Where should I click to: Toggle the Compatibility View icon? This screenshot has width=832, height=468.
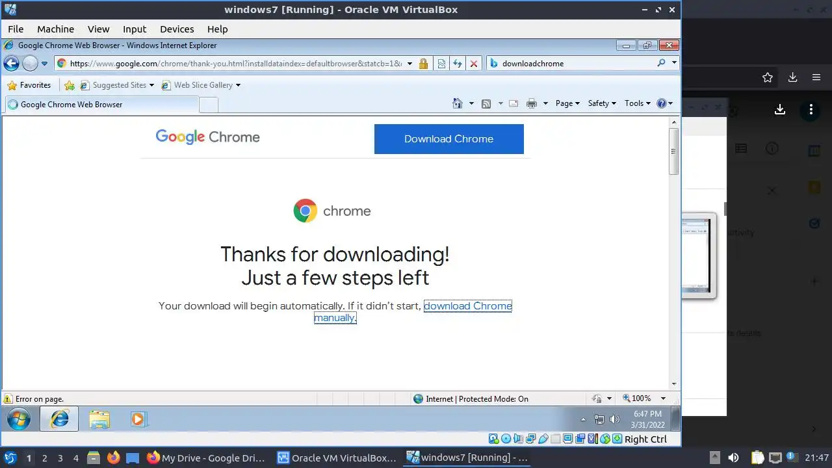441,64
